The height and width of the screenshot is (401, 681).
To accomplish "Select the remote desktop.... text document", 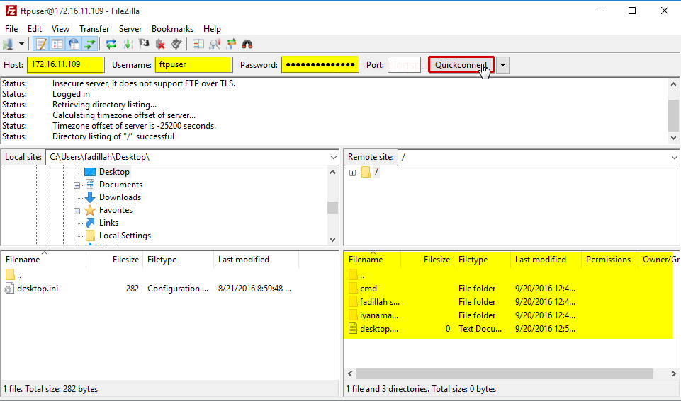I will (378, 329).
